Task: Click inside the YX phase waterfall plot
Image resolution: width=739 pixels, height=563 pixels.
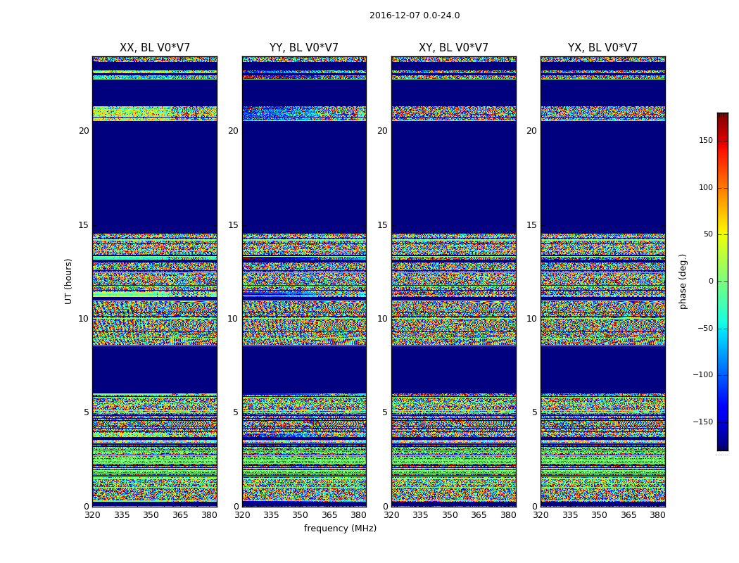Action: click(602, 281)
